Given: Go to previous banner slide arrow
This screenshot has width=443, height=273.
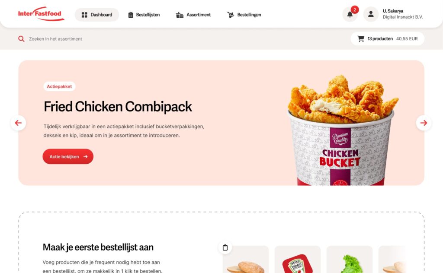Looking at the screenshot, I should [x=18, y=123].
